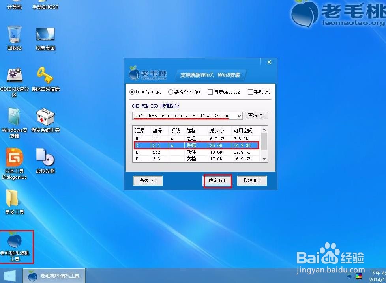Click the 更多(M) button

pyautogui.click(x=256, y=115)
